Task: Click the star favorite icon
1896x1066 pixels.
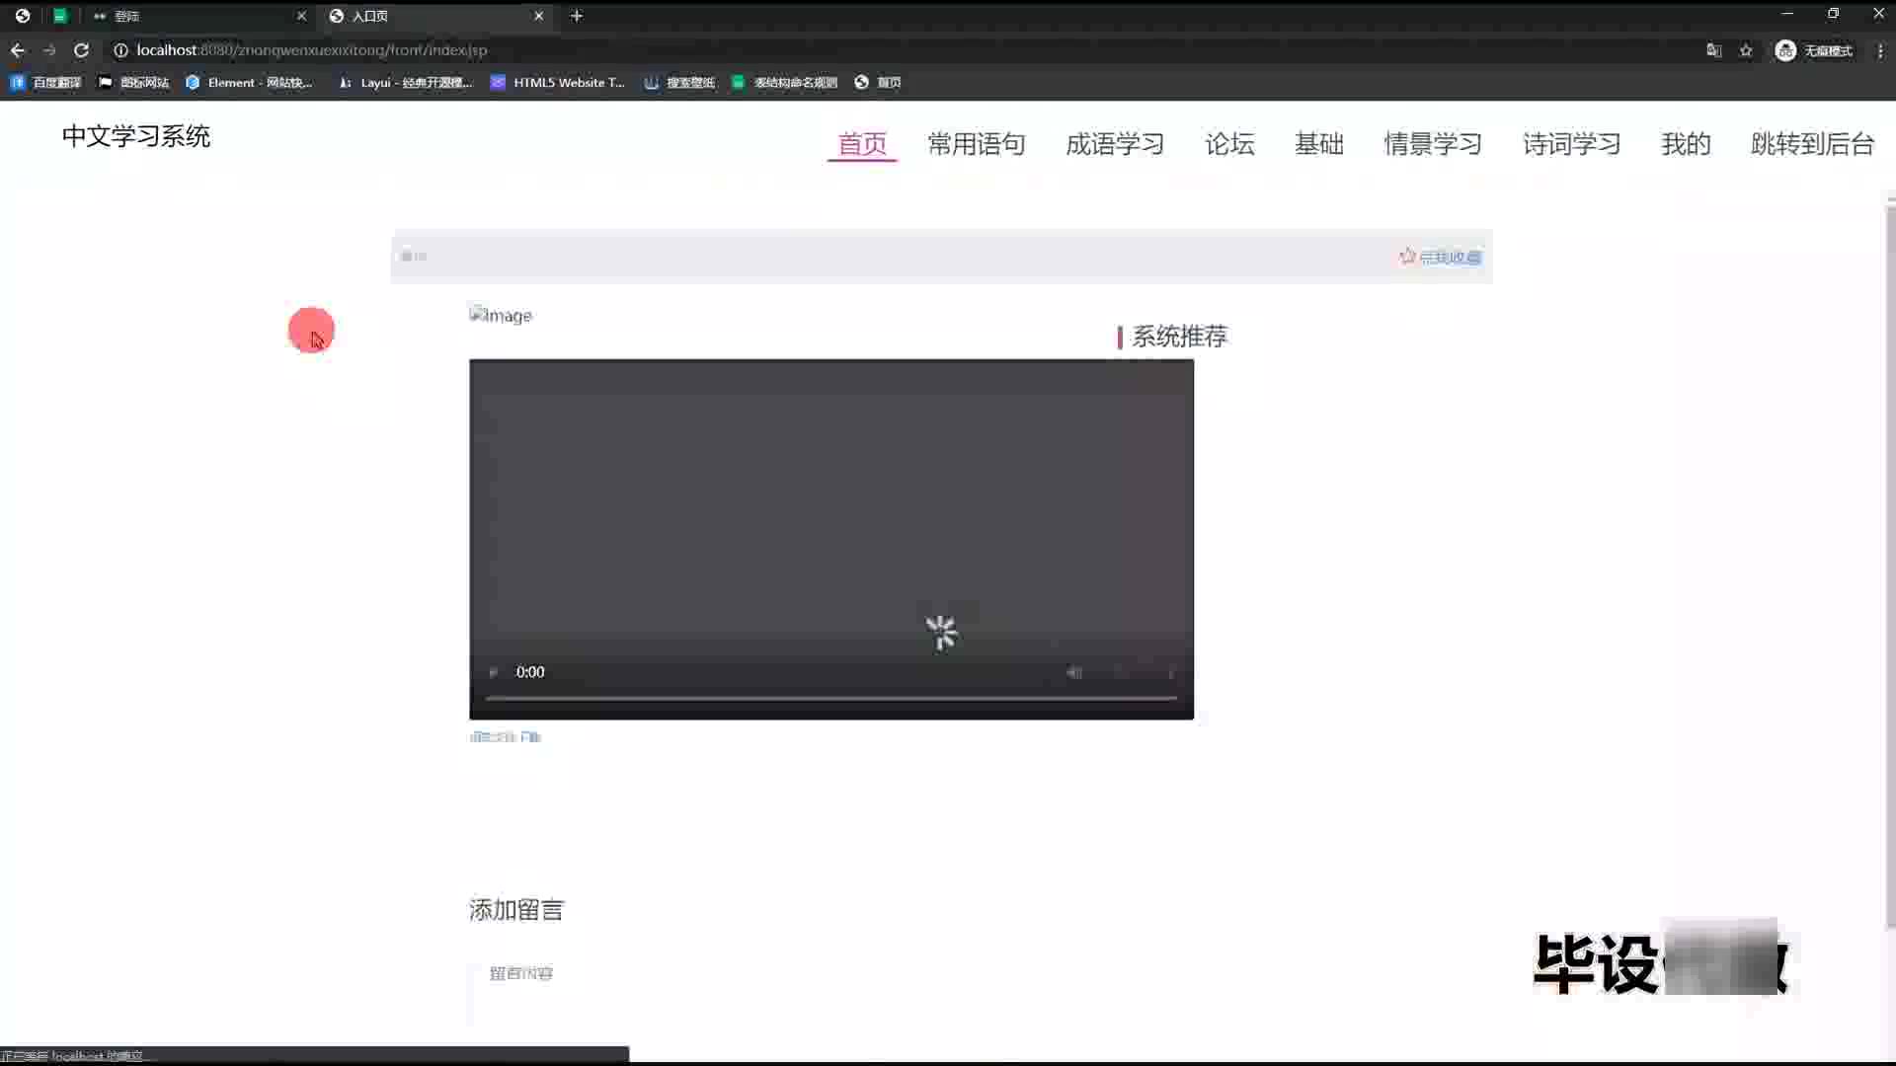Action: coord(1407,257)
